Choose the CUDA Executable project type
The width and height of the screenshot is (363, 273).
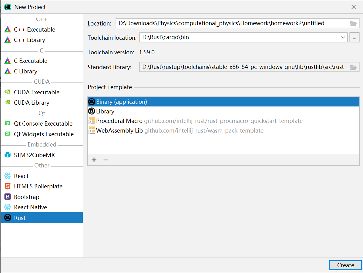tap(42, 92)
